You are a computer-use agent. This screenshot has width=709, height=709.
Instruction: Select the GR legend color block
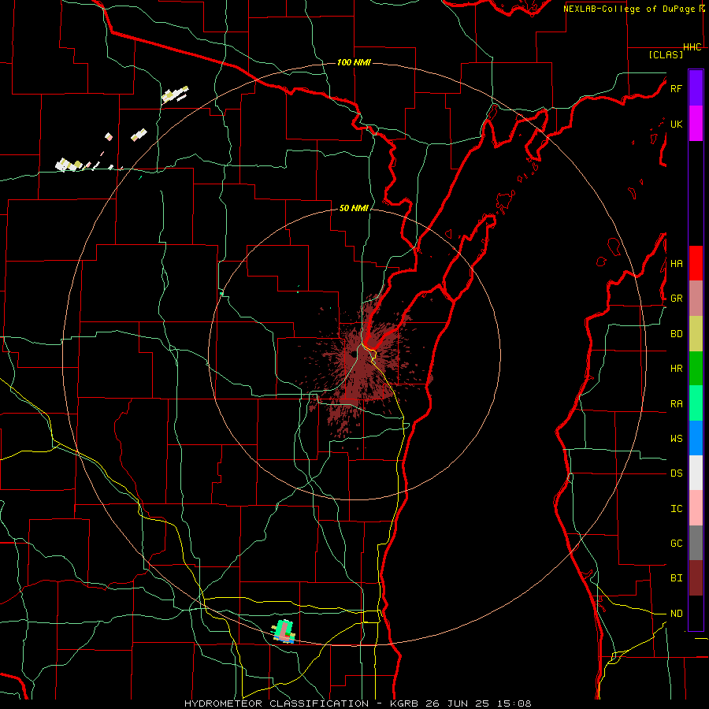click(x=696, y=299)
